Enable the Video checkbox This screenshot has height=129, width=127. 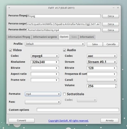tap(10, 50)
